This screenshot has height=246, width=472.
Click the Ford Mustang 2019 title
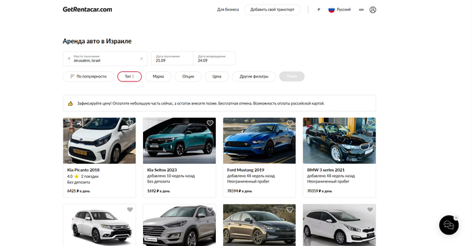[245, 170]
